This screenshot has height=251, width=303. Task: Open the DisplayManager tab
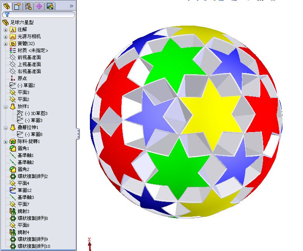click(x=50, y=6)
